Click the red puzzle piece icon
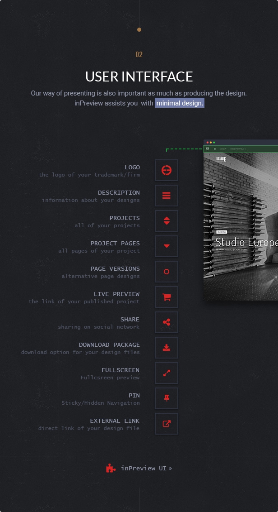278x512 pixels. click(111, 468)
